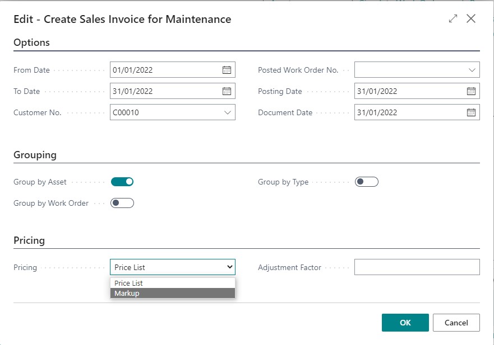Screen dimensions: 494x345
Task: Open the Posted Work Order No. dropdown
Action: pyautogui.click(x=471, y=69)
